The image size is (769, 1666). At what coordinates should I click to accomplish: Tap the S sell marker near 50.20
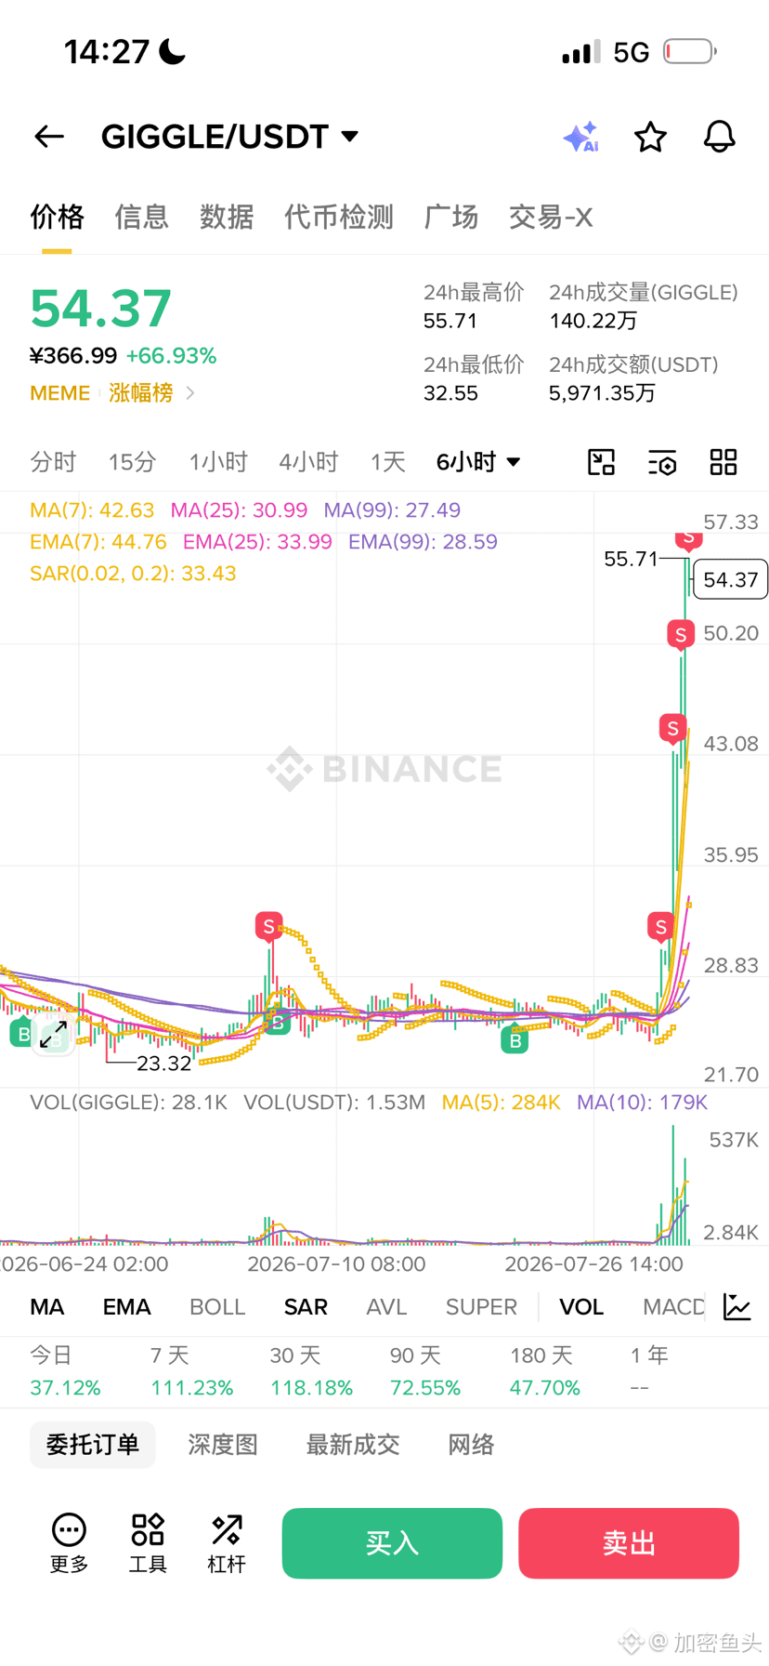[681, 635]
